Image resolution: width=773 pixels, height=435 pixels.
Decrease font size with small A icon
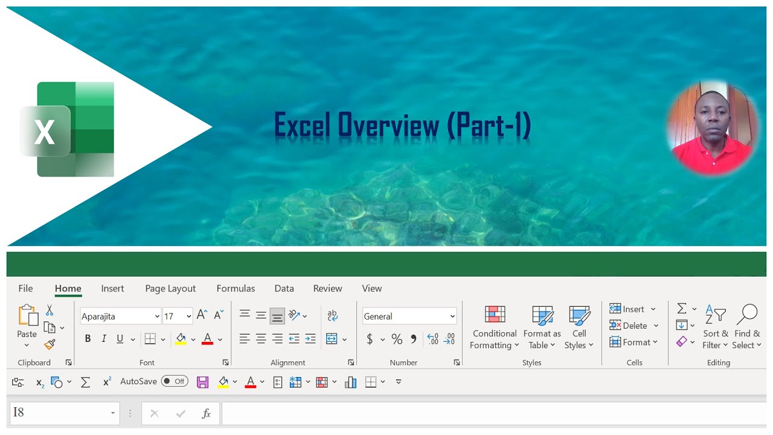[218, 315]
